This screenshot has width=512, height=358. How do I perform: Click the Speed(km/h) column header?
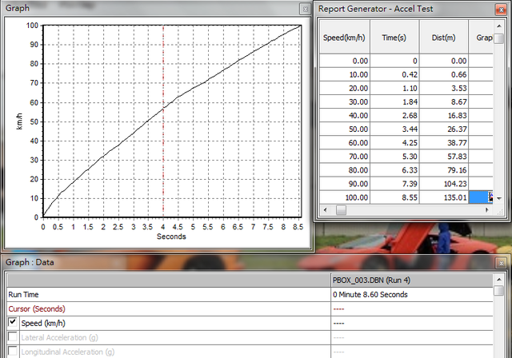point(345,37)
